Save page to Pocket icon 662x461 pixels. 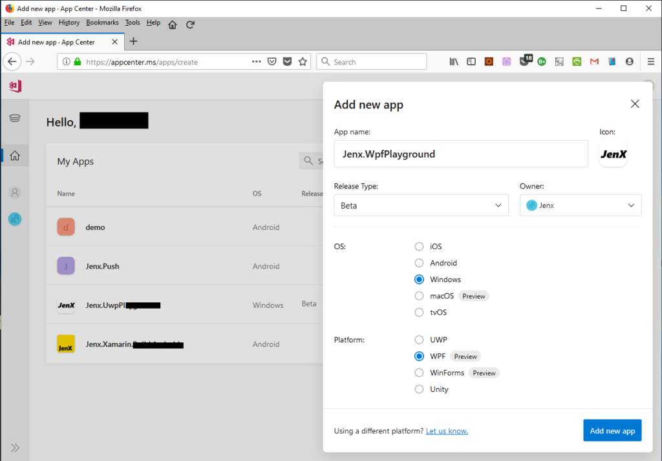point(272,61)
